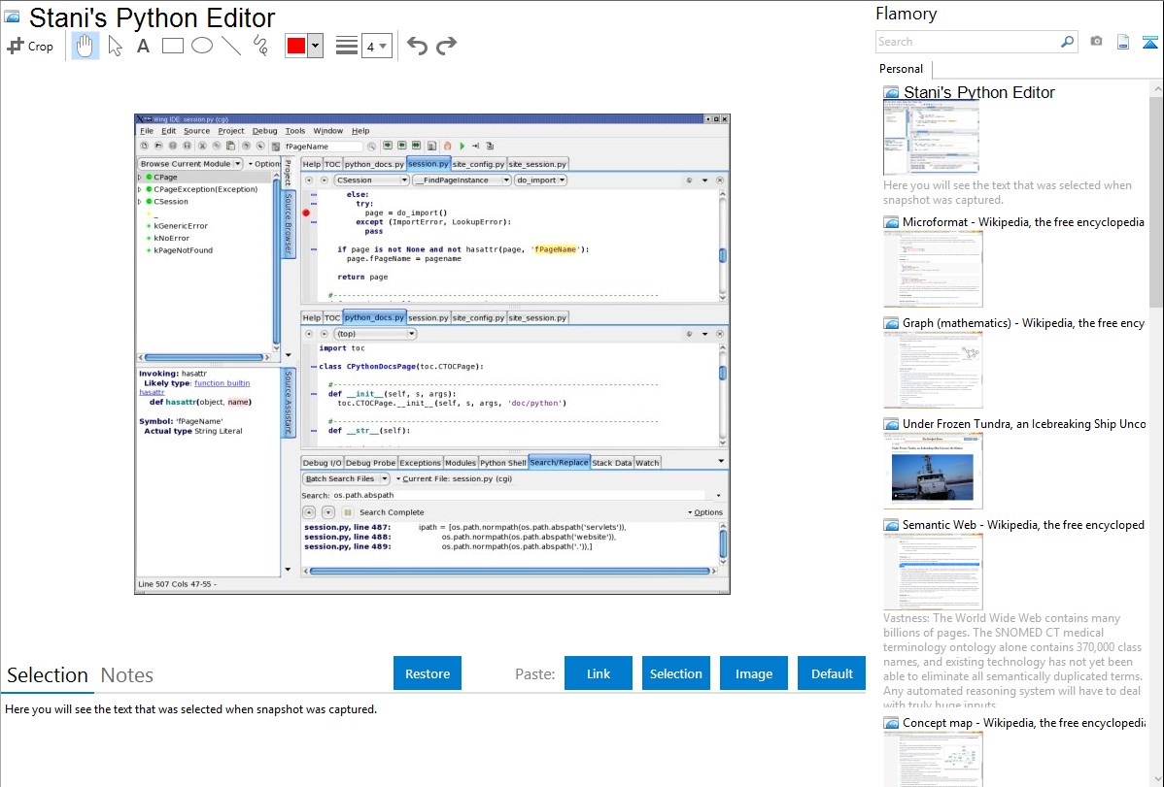Pick the rectangle shape tool

click(x=172, y=46)
